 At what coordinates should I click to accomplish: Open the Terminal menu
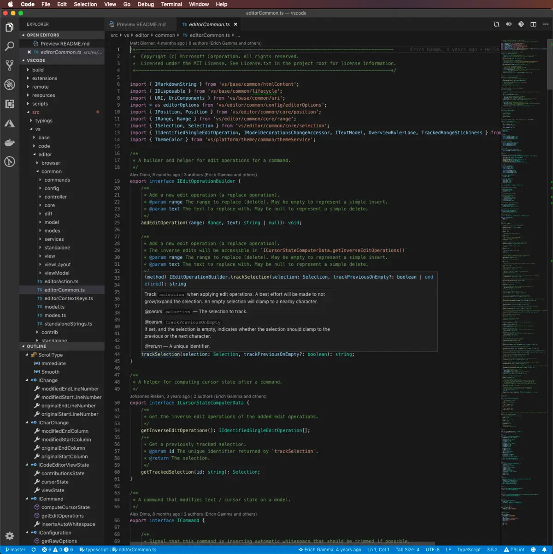[171, 4]
